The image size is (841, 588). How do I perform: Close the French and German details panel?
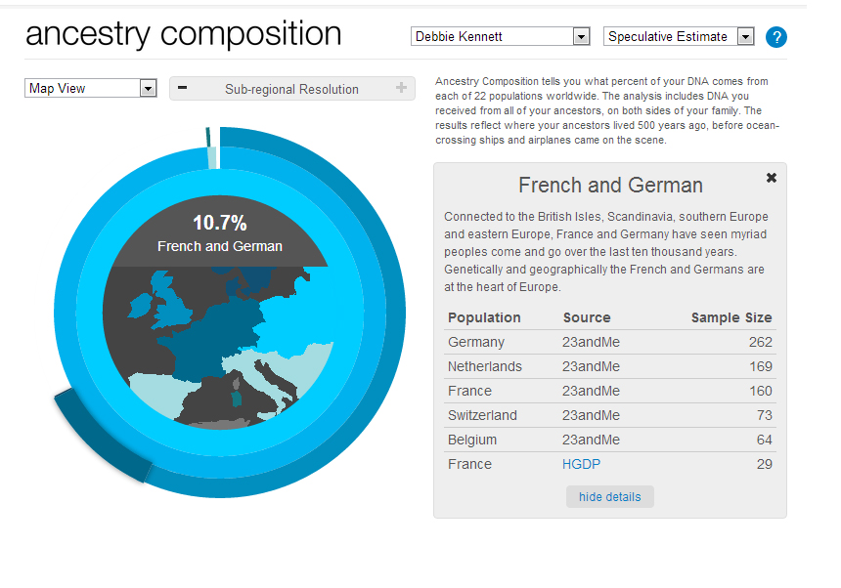coord(772,178)
